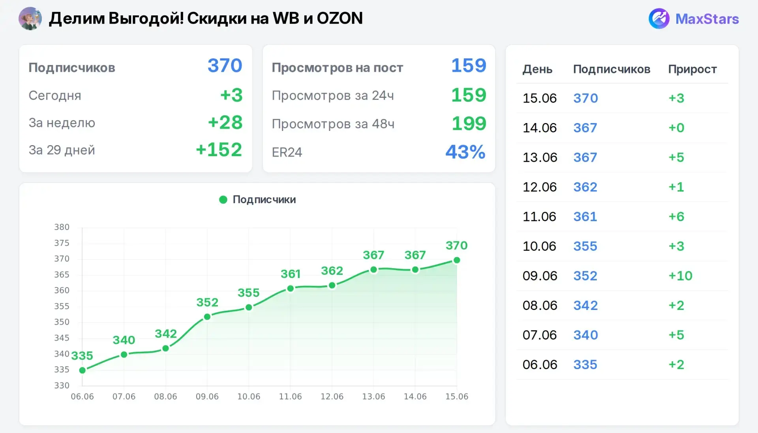This screenshot has height=433, width=758.
Task: Click the Просмотров за 48ч value 199
Action: click(469, 123)
